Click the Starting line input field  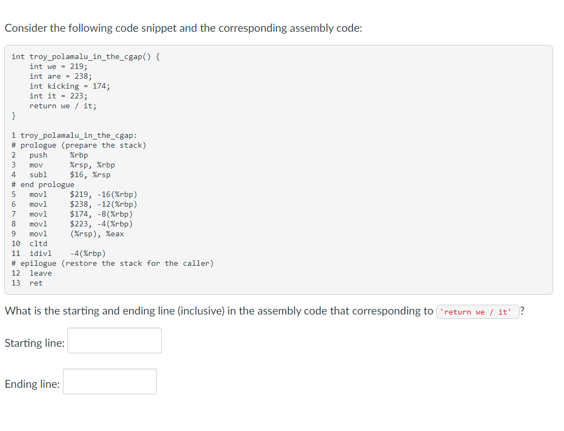[x=114, y=340]
